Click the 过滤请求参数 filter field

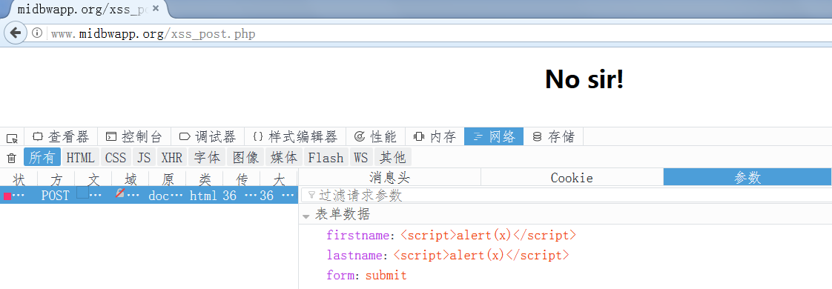click(x=567, y=195)
